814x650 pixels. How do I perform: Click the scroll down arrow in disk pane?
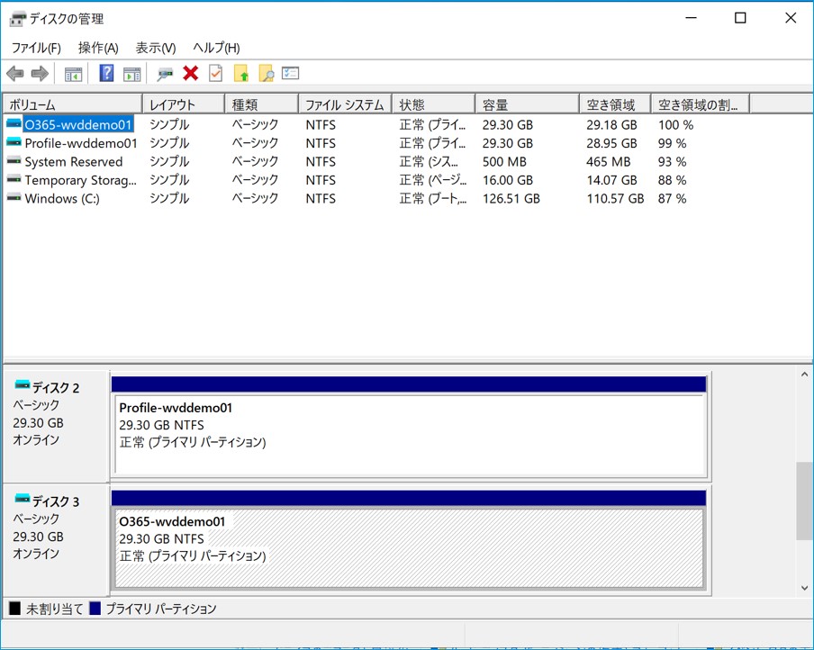pyautogui.click(x=804, y=588)
